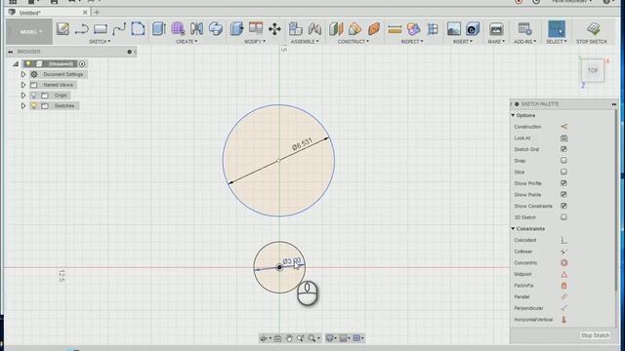This screenshot has width=625, height=351.
Task: Open the INSPECT menu
Action: pyautogui.click(x=412, y=41)
